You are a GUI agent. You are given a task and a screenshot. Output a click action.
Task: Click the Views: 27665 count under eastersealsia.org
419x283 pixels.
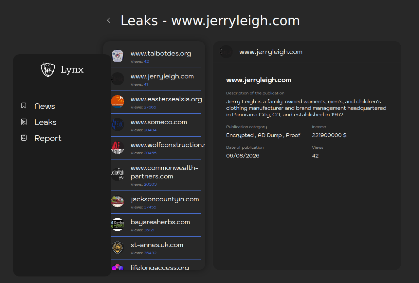point(143,107)
